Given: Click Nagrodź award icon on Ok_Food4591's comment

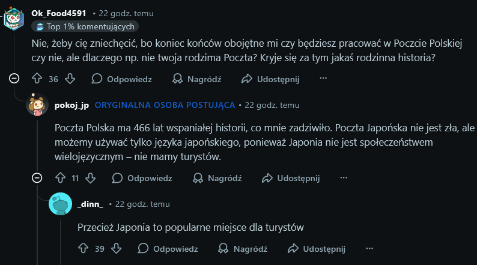Looking at the screenshot, I should tap(178, 79).
